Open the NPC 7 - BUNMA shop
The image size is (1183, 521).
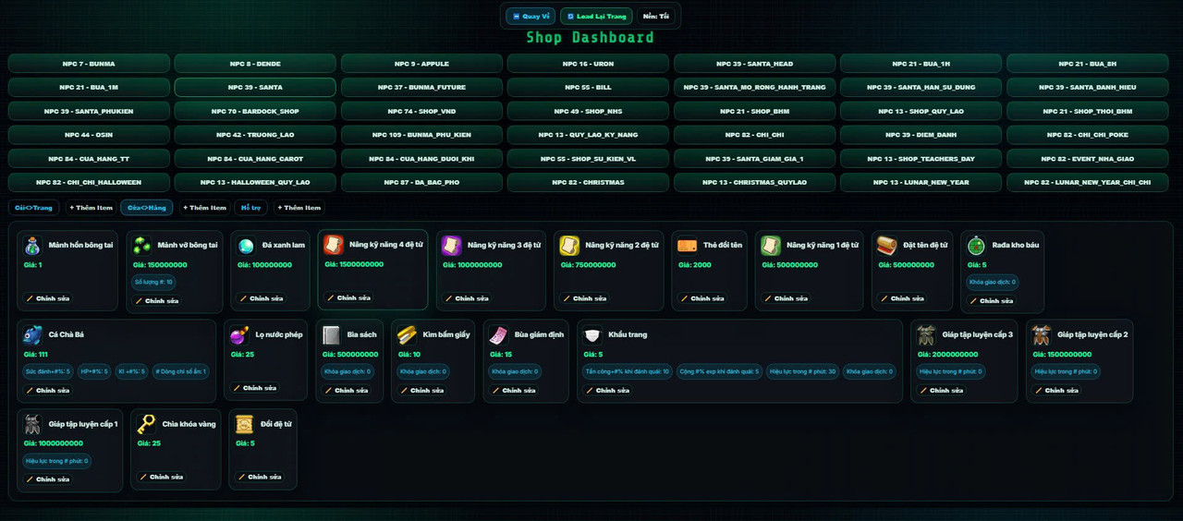point(89,64)
